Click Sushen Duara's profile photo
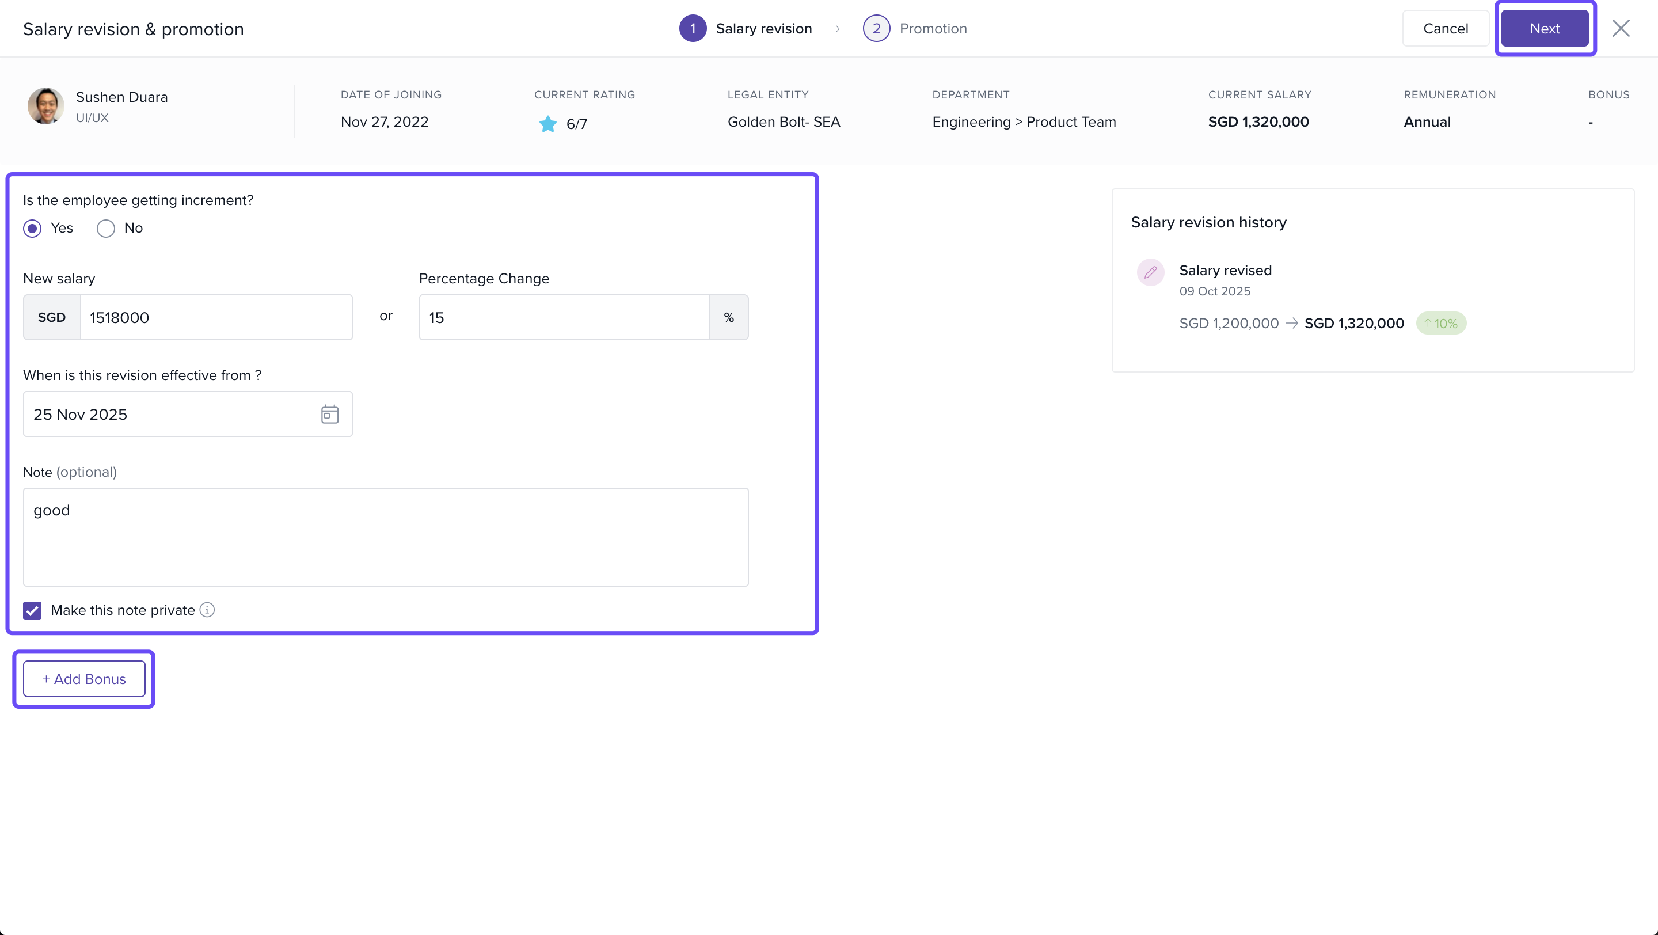This screenshot has height=935, width=1658. [45, 106]
